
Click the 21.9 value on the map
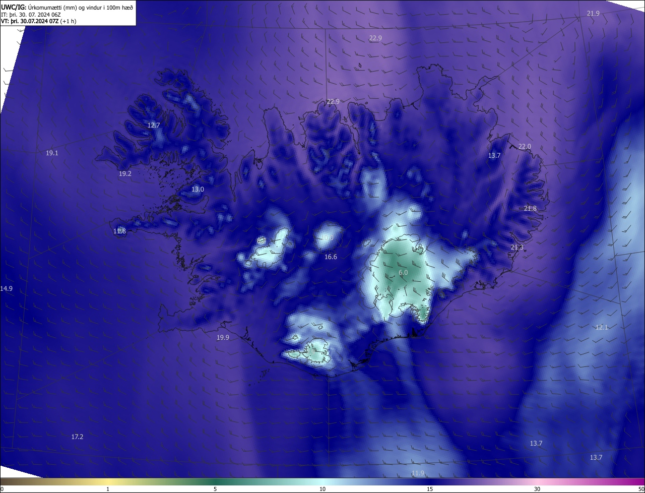point(593,14)
